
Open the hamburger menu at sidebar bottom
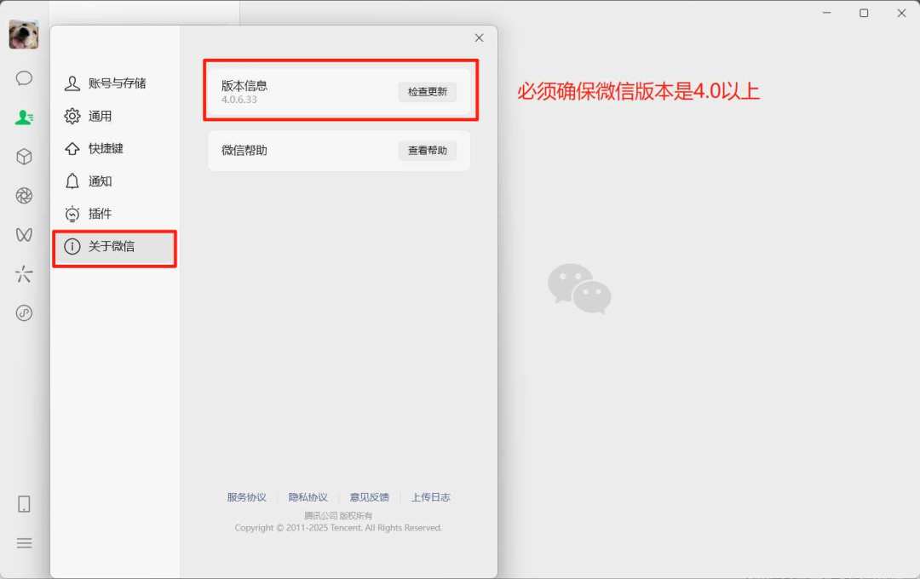tap(24, 543)
